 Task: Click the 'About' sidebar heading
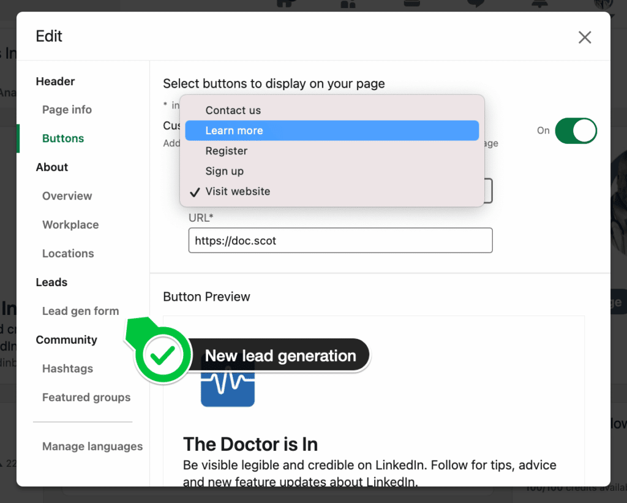coord(52,167)
